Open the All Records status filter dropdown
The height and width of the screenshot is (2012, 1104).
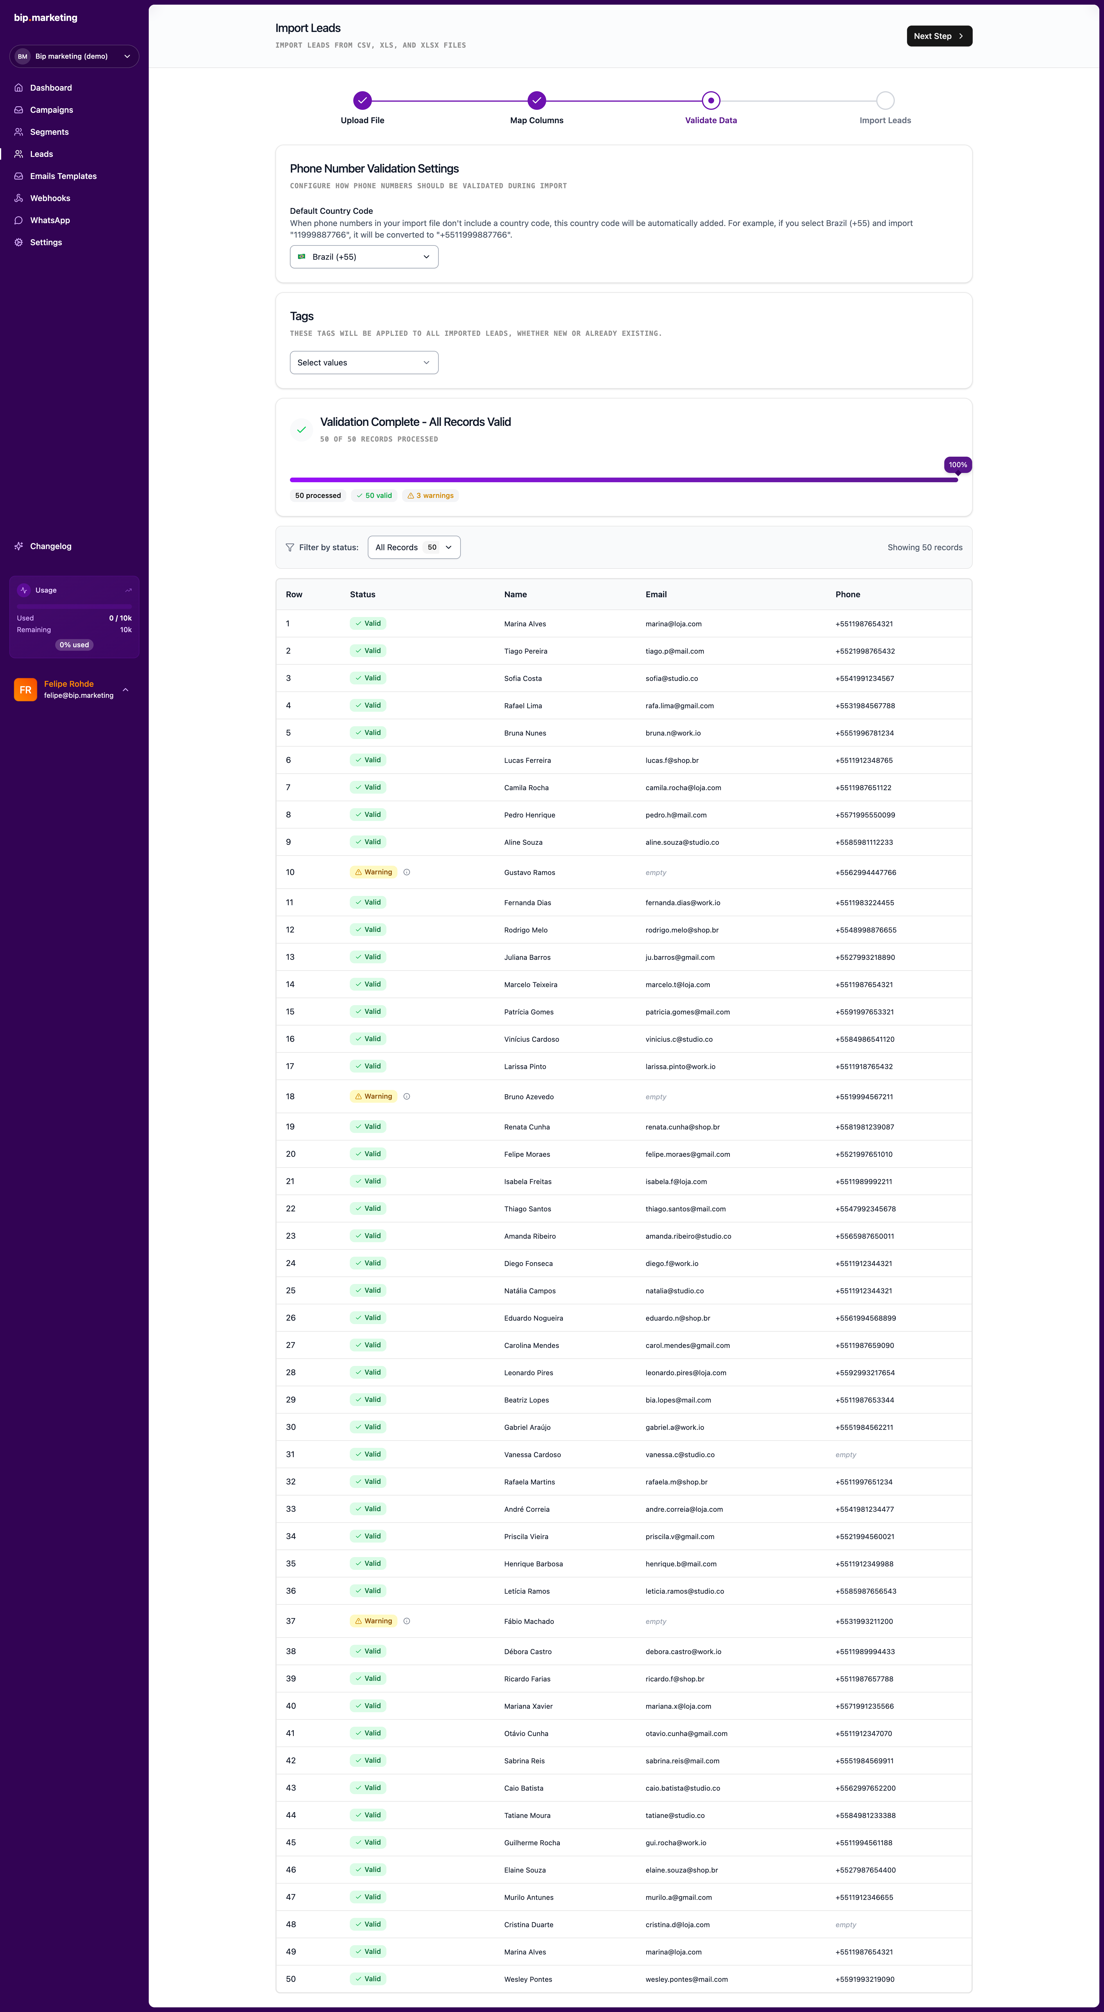coord(414,548)
